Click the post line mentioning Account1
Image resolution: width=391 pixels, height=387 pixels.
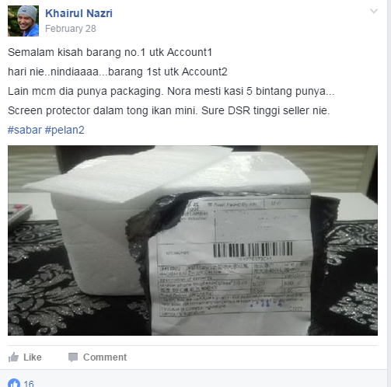coord(110,52)
